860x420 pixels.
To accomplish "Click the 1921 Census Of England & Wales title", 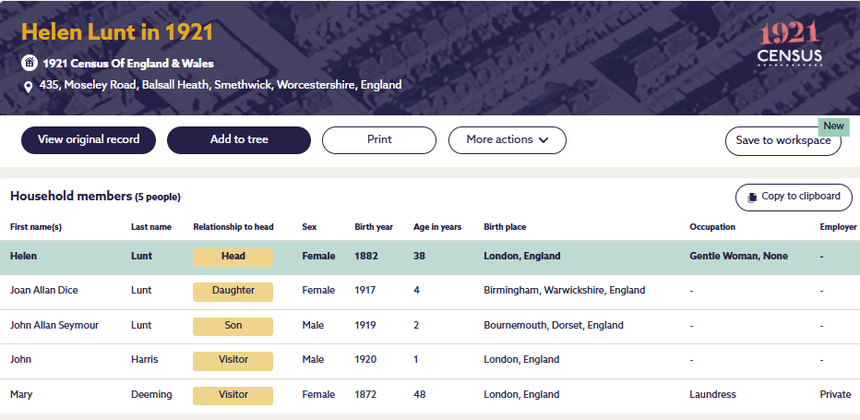I will point(128,64).
